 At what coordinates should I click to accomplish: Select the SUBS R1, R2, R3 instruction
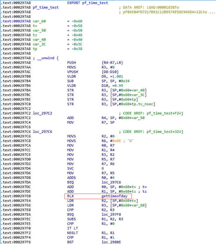pos(95,219)
